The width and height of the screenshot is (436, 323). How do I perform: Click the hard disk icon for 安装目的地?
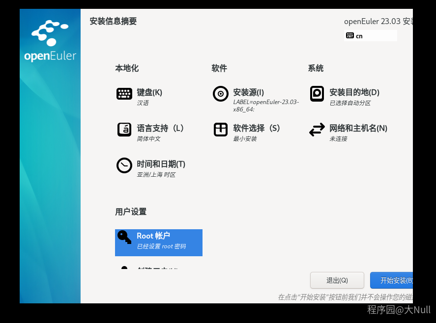(317, 93)
